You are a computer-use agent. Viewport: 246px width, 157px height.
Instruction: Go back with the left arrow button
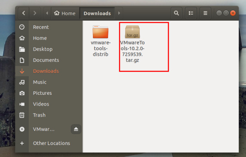[24, 13]
